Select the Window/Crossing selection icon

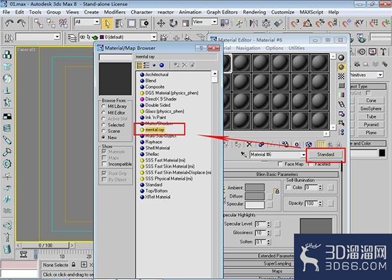tap(144, 23)
